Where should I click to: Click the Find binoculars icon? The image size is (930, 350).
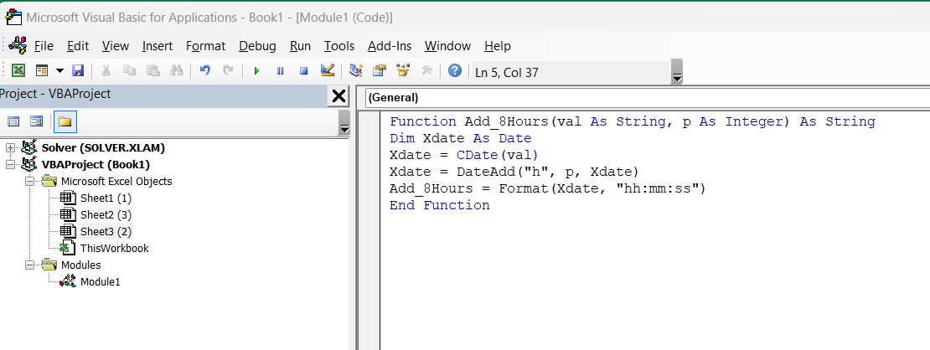[176, 70]
